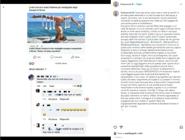Viewport: 185px width, 140px height.
Task: Share the post via paper plane icon
Action: (121, 127)
